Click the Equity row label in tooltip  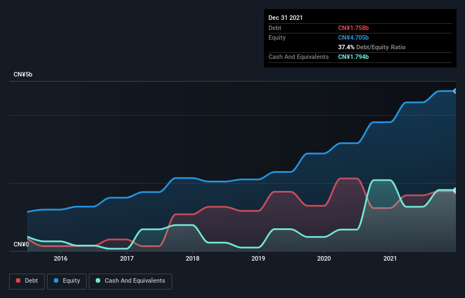(x=277, y=37)
